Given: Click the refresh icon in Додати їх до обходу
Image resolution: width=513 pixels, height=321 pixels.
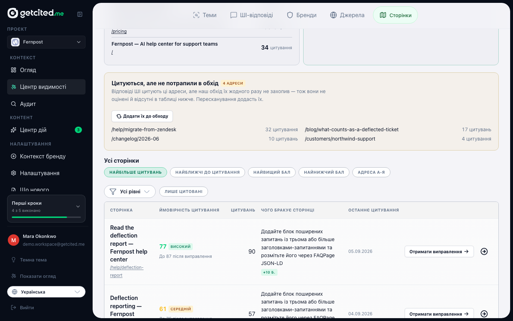Looking at the screenshot, I should point(119,116).
